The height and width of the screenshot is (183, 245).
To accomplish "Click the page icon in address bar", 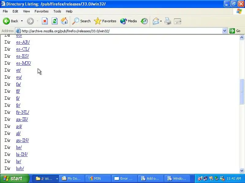I will tap(18, 31).
